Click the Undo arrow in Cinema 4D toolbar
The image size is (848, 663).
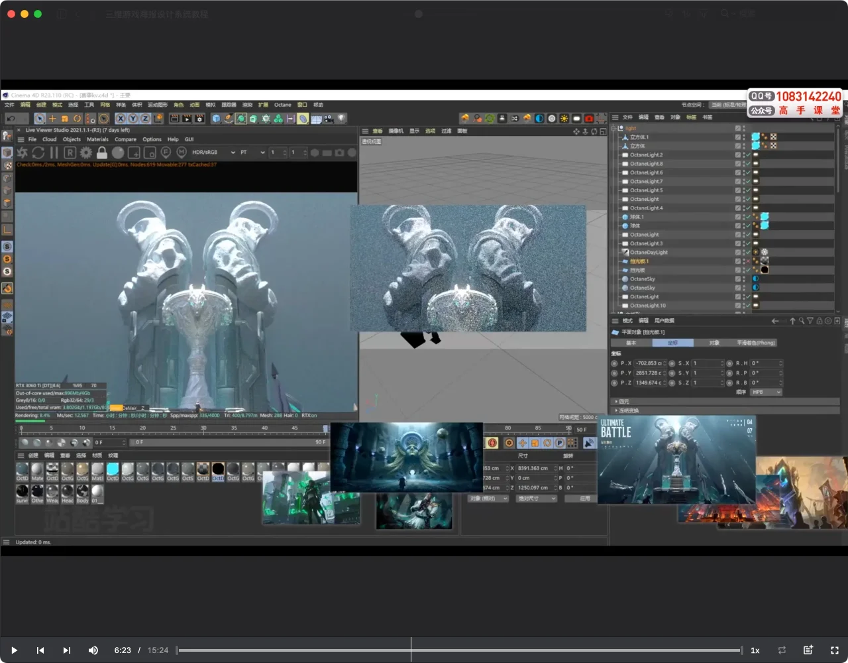tap(11, 119)
